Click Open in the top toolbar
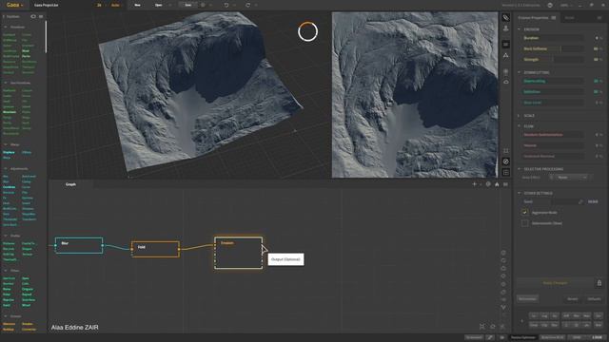This screenshot has width=609, height=342. tap(159, 5)
